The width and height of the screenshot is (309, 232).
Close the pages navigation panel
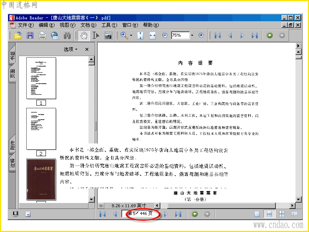[87, 49]
